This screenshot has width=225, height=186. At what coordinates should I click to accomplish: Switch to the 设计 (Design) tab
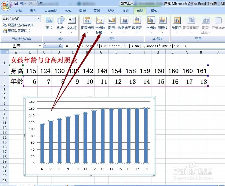(125, 10)
